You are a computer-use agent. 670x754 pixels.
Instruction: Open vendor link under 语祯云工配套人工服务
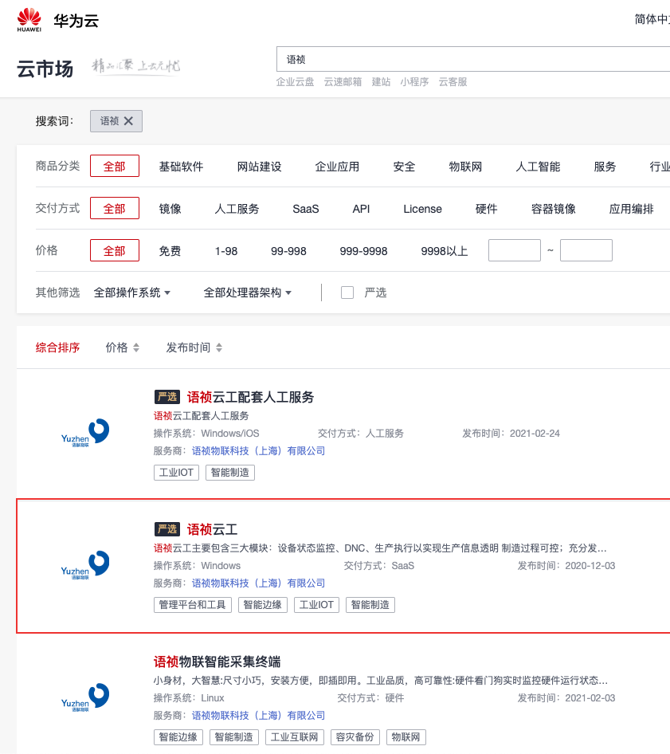pyautogui.click(x=259, y=451)
